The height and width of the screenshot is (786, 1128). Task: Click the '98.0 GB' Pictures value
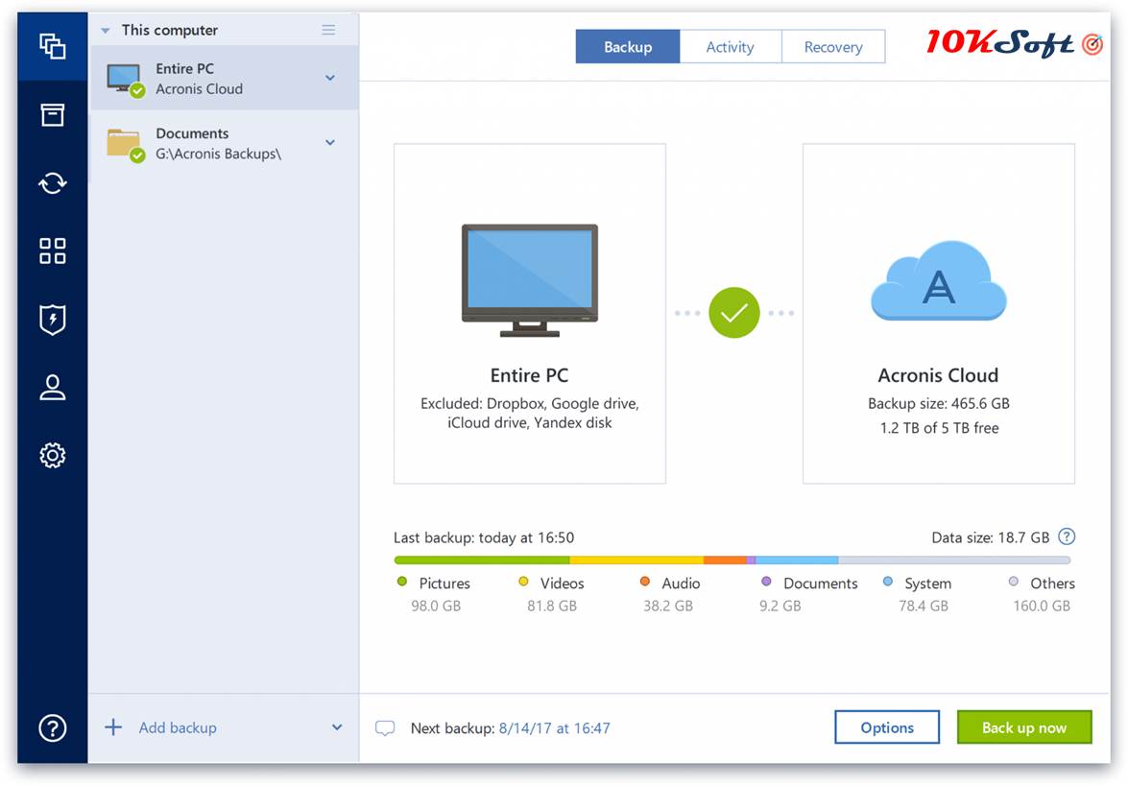(436, 607)
